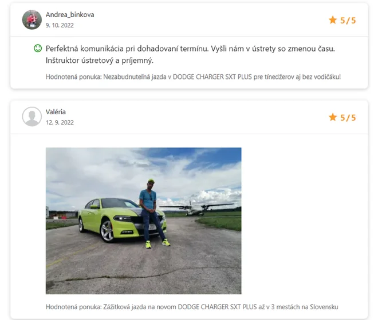This screenshot has height=320, width=378.
Task: Click the Inštruktor ústretový a príjemný text line
Action: (100, 61)
